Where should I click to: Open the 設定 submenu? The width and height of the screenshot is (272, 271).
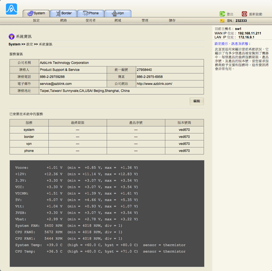point(36,20)
